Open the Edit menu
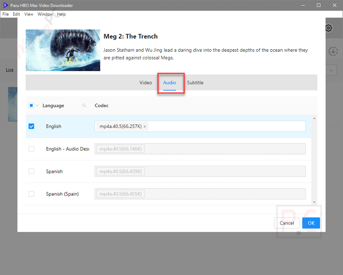The height and width of the screenshot is (275, 343). pyautogui.click(x=16, y=14)
